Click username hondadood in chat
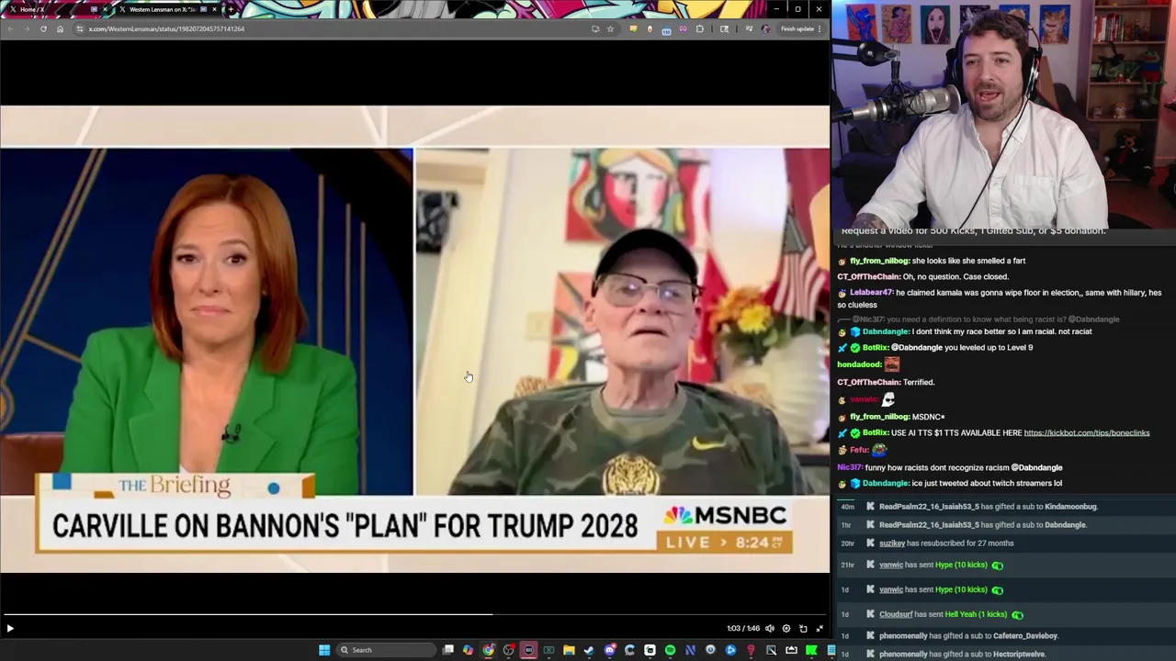This screenshot has height=661, width=1176. pyautogui.click(x=858, y=364)
